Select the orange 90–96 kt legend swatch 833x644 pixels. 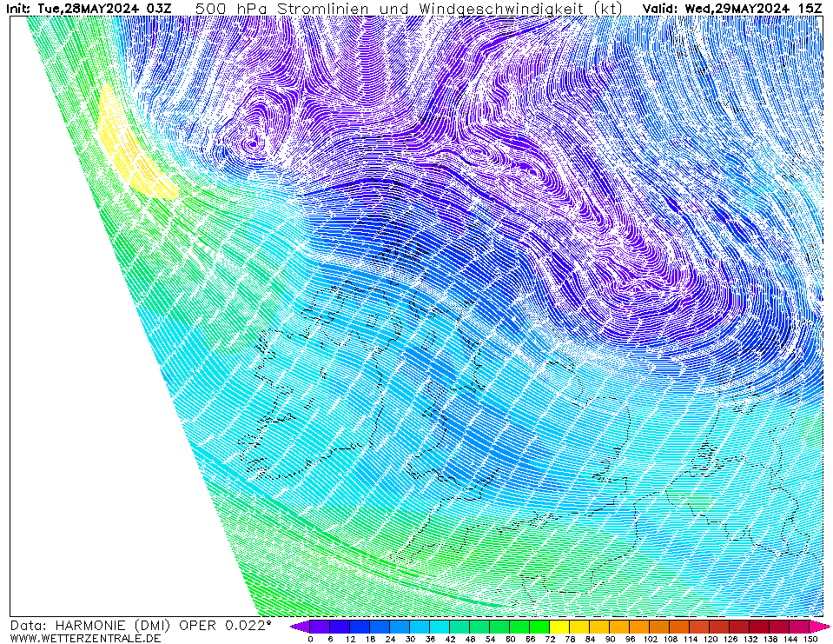click(619, 627)
